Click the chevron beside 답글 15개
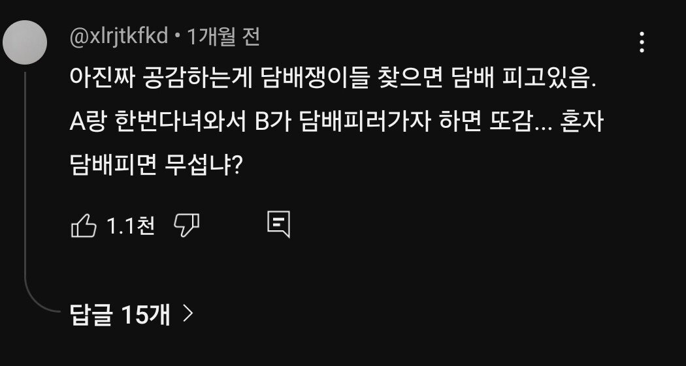The image size is (686, 366). [x=188, y=315]
